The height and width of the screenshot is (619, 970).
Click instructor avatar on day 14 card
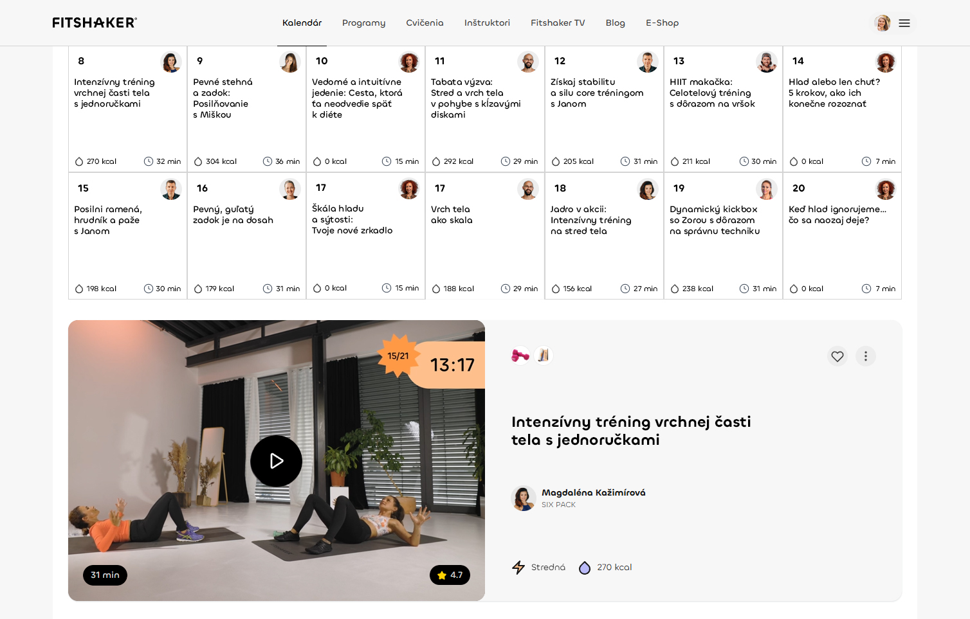click(x=886, y=62)
